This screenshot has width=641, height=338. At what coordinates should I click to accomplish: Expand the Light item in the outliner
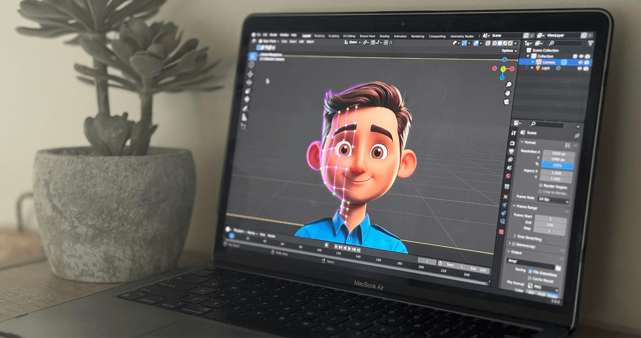(x=532, y=68)
